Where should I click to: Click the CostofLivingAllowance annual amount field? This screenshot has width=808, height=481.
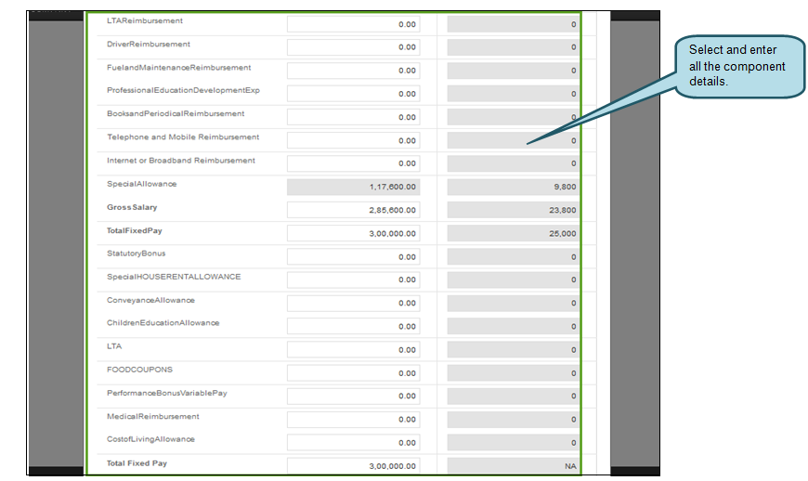click(354, 443)
